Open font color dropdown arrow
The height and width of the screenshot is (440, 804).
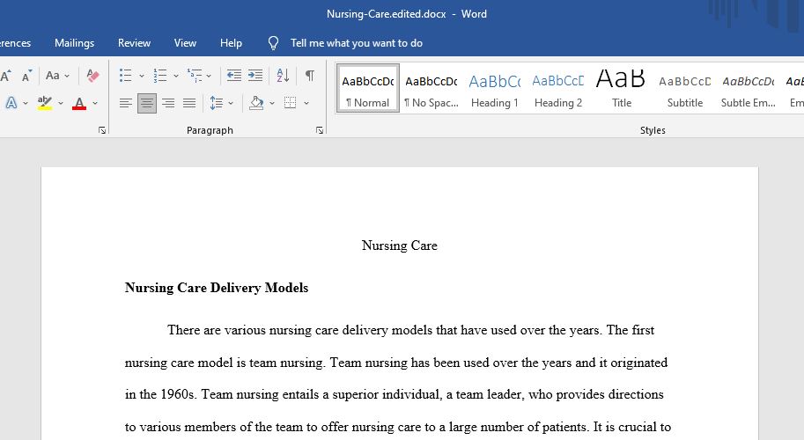click(x=95, y=104)
